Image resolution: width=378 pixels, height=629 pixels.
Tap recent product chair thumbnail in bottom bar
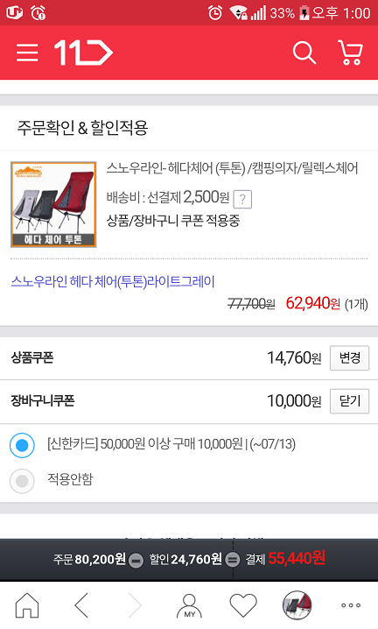pos(297,605)
